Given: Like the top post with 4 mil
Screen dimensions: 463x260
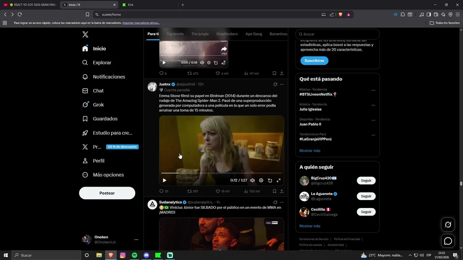Looking at the screenshot, I should (222, 73).
